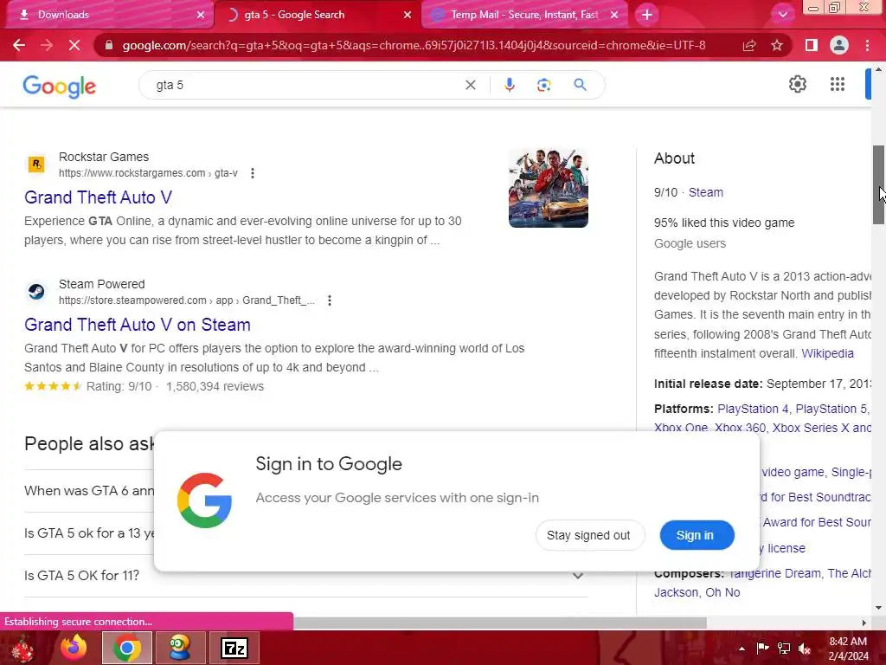Open Firefox from the taskbar

[x=74, y=648]
